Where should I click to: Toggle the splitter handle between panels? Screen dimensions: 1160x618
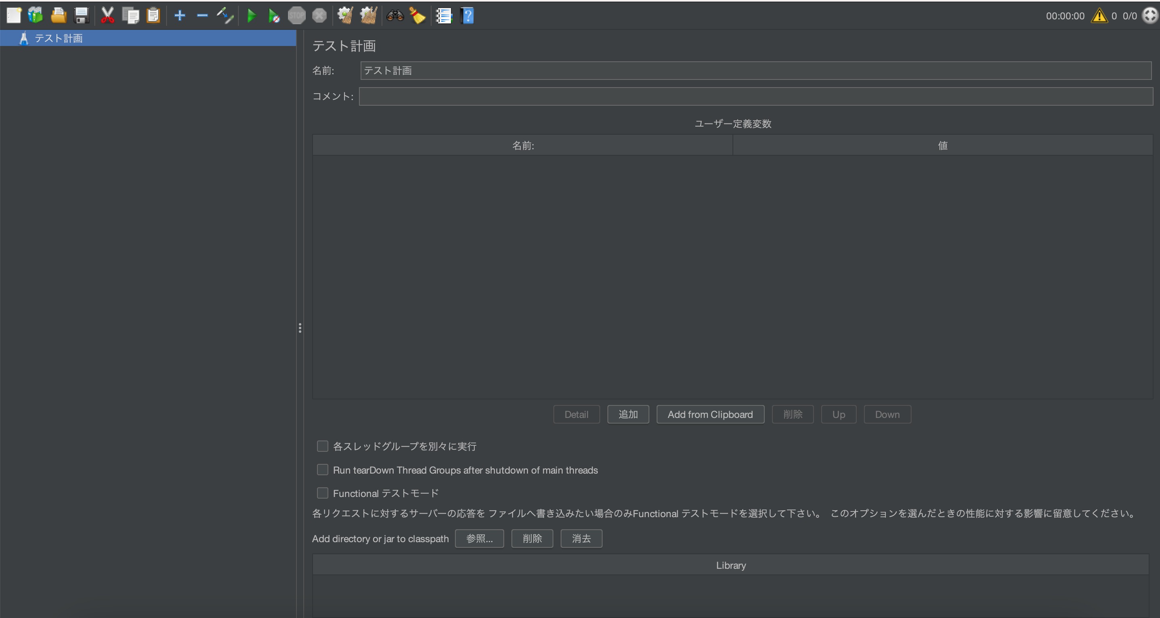click(300, 328)
